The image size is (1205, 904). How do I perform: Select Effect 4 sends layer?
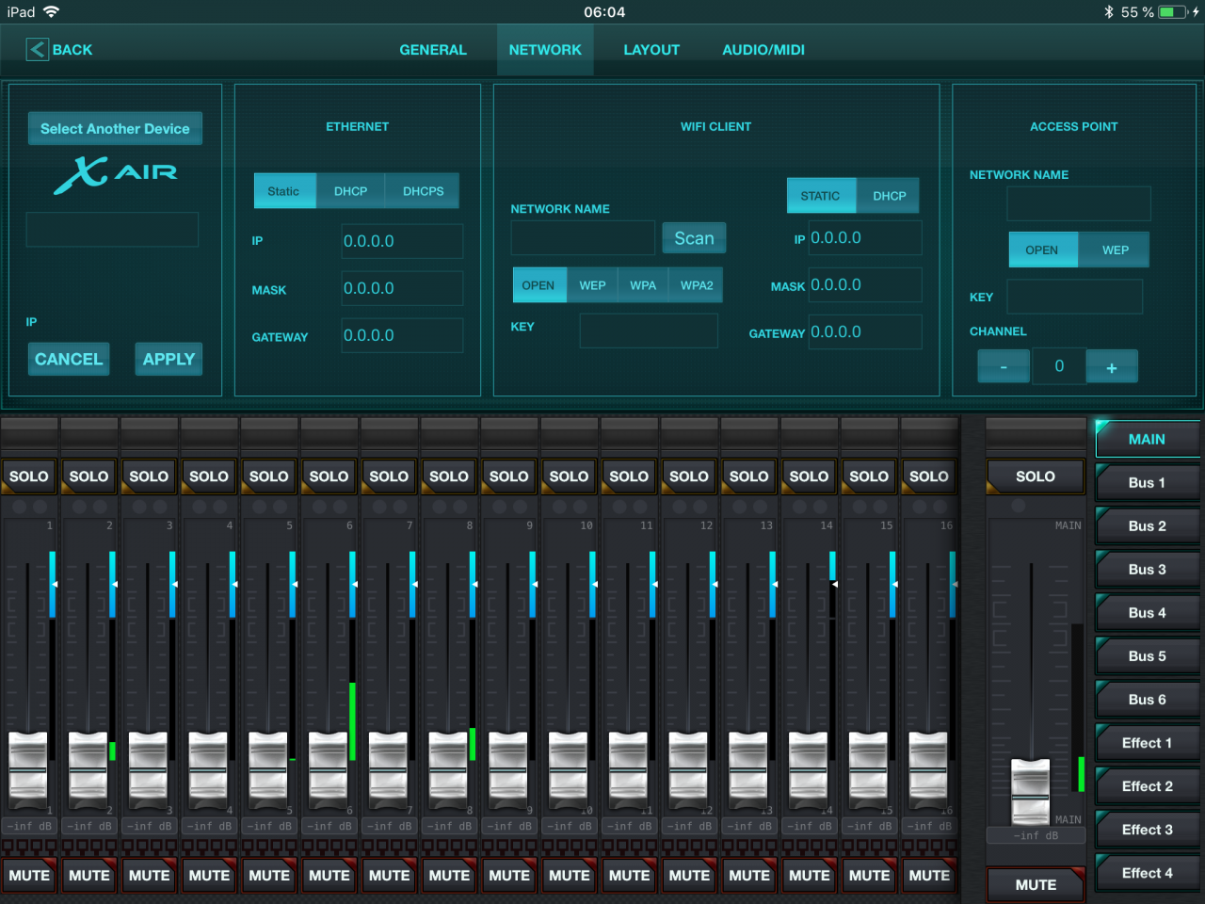tap(1148, 873)
